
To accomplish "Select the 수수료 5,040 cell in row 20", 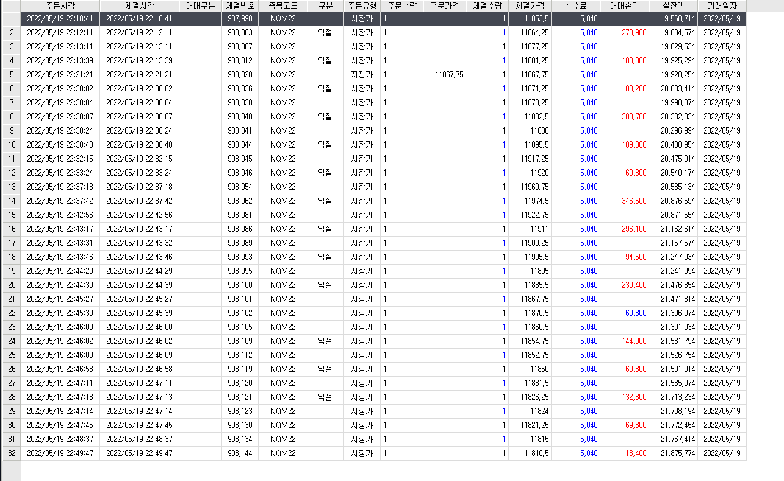I will pos(575,285).
